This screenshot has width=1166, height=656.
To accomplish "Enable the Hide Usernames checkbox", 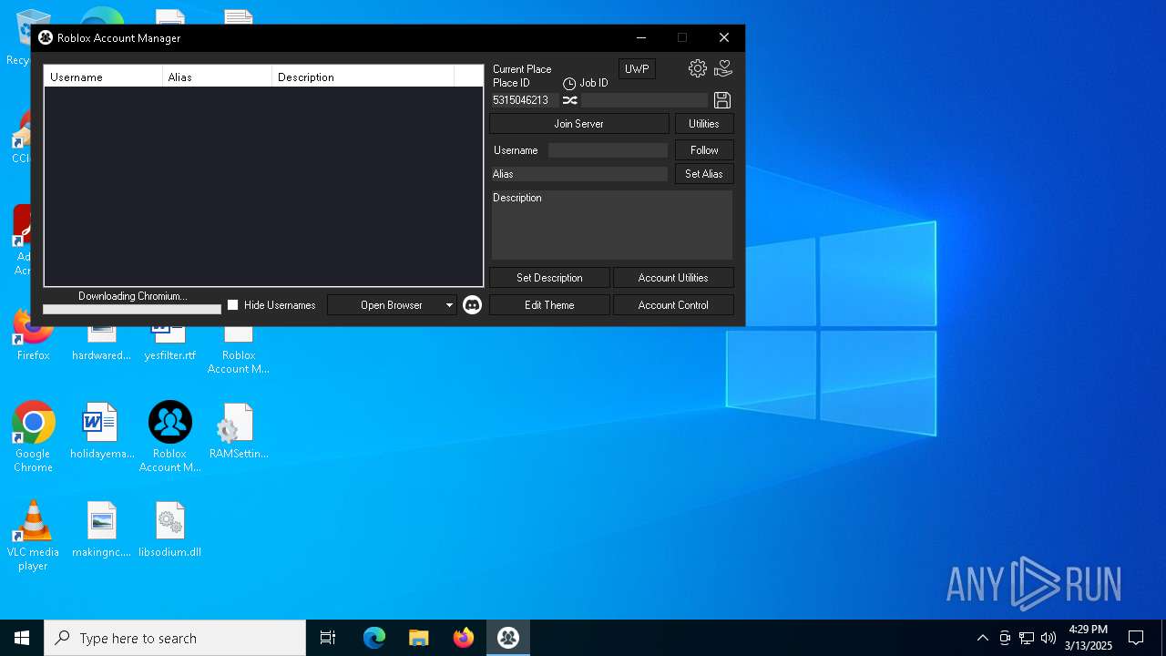I will [x=232, y=305].
